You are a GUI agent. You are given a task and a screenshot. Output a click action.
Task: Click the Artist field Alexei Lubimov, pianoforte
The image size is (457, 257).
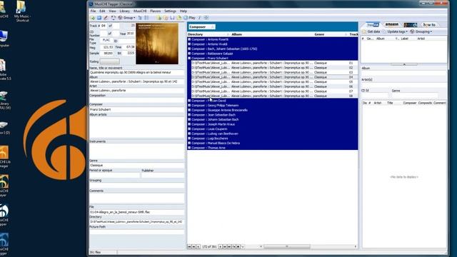136,91
